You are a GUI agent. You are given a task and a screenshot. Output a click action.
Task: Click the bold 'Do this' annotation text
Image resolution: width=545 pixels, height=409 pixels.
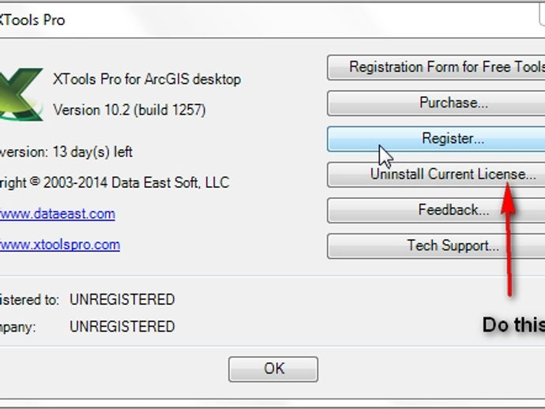coord(513,325)
